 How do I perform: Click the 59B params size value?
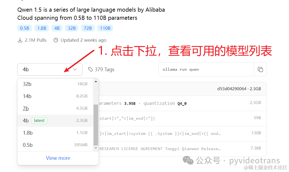[x=257, y=118]
